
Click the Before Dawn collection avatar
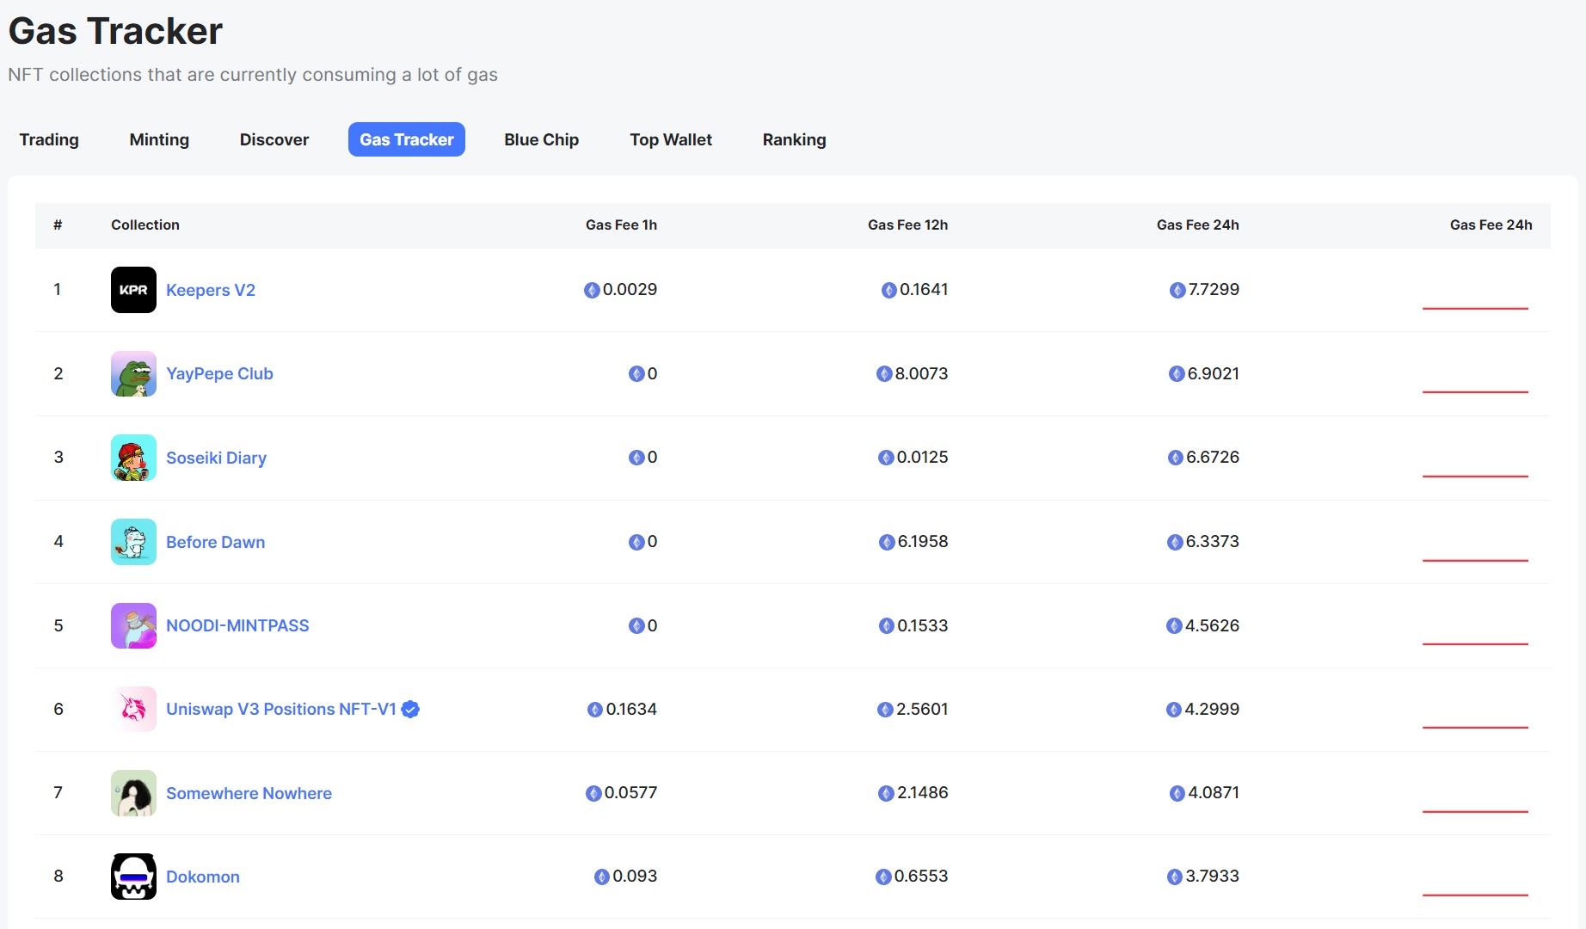133,542
